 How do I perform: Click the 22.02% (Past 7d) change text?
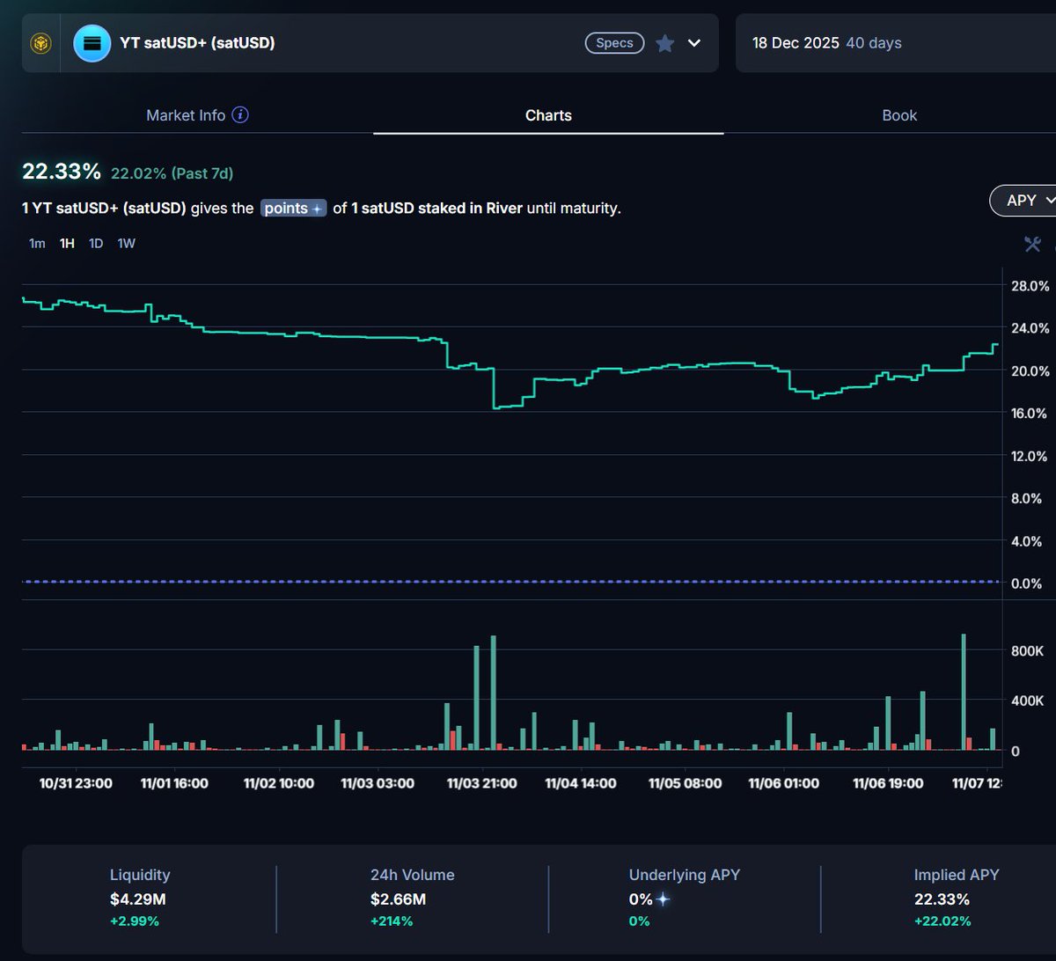(172, 173)
